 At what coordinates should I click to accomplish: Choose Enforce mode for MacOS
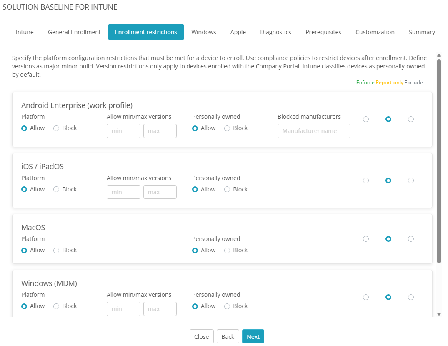tap(366, 239)
